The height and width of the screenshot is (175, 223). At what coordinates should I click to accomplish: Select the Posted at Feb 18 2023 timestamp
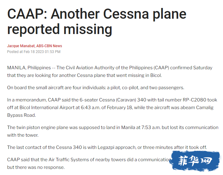34,52
